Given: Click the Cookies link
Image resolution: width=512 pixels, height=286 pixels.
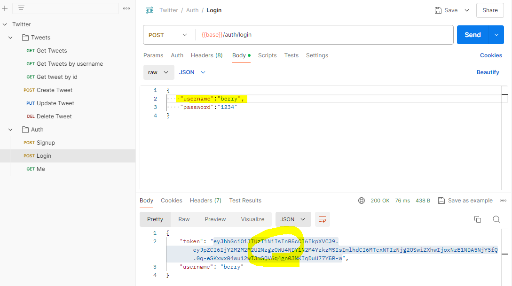Looking at the screenshot, I should click(491, 55).
